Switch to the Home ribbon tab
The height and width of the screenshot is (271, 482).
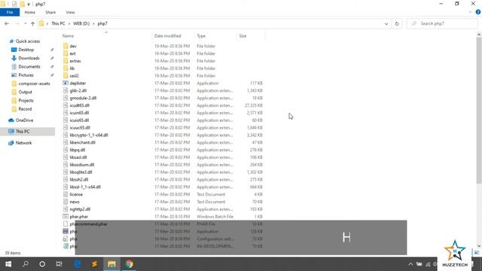30,12
